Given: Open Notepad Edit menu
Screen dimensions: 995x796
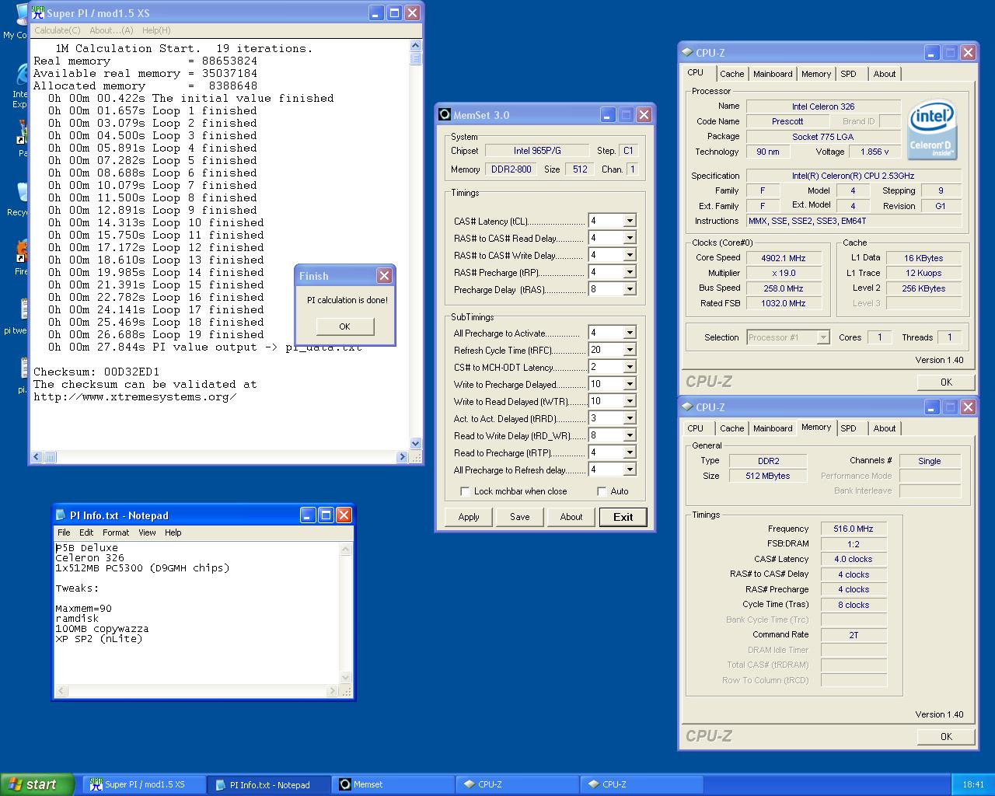Looking at the screenshot, I should 86,532.
